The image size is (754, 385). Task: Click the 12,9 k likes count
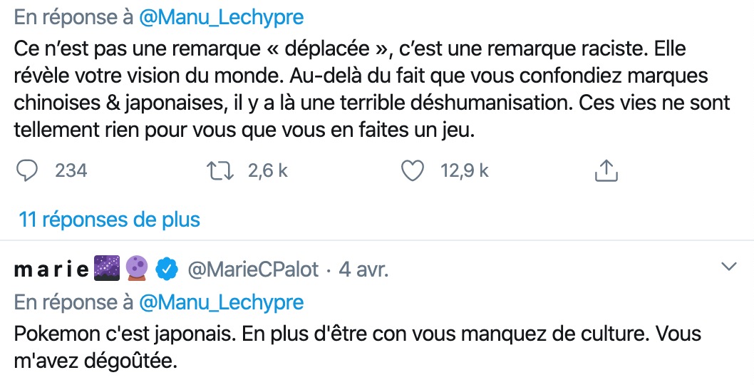(465, 170)
